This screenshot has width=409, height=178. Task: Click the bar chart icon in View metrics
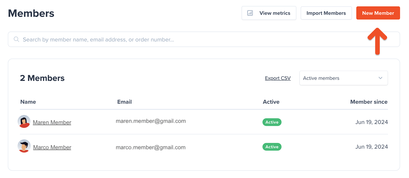click(x=250, y=13)
